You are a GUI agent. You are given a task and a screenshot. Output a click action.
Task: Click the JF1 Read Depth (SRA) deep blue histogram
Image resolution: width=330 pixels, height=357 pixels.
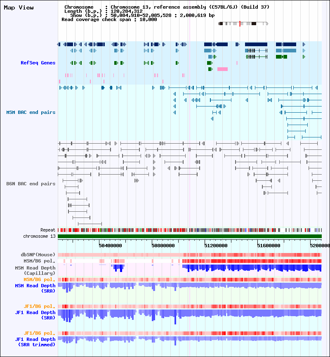[x=190, y=317]
